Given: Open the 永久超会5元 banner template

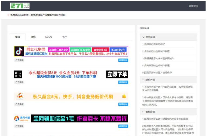Looking at the screenshot, I should tap(71, 96).
